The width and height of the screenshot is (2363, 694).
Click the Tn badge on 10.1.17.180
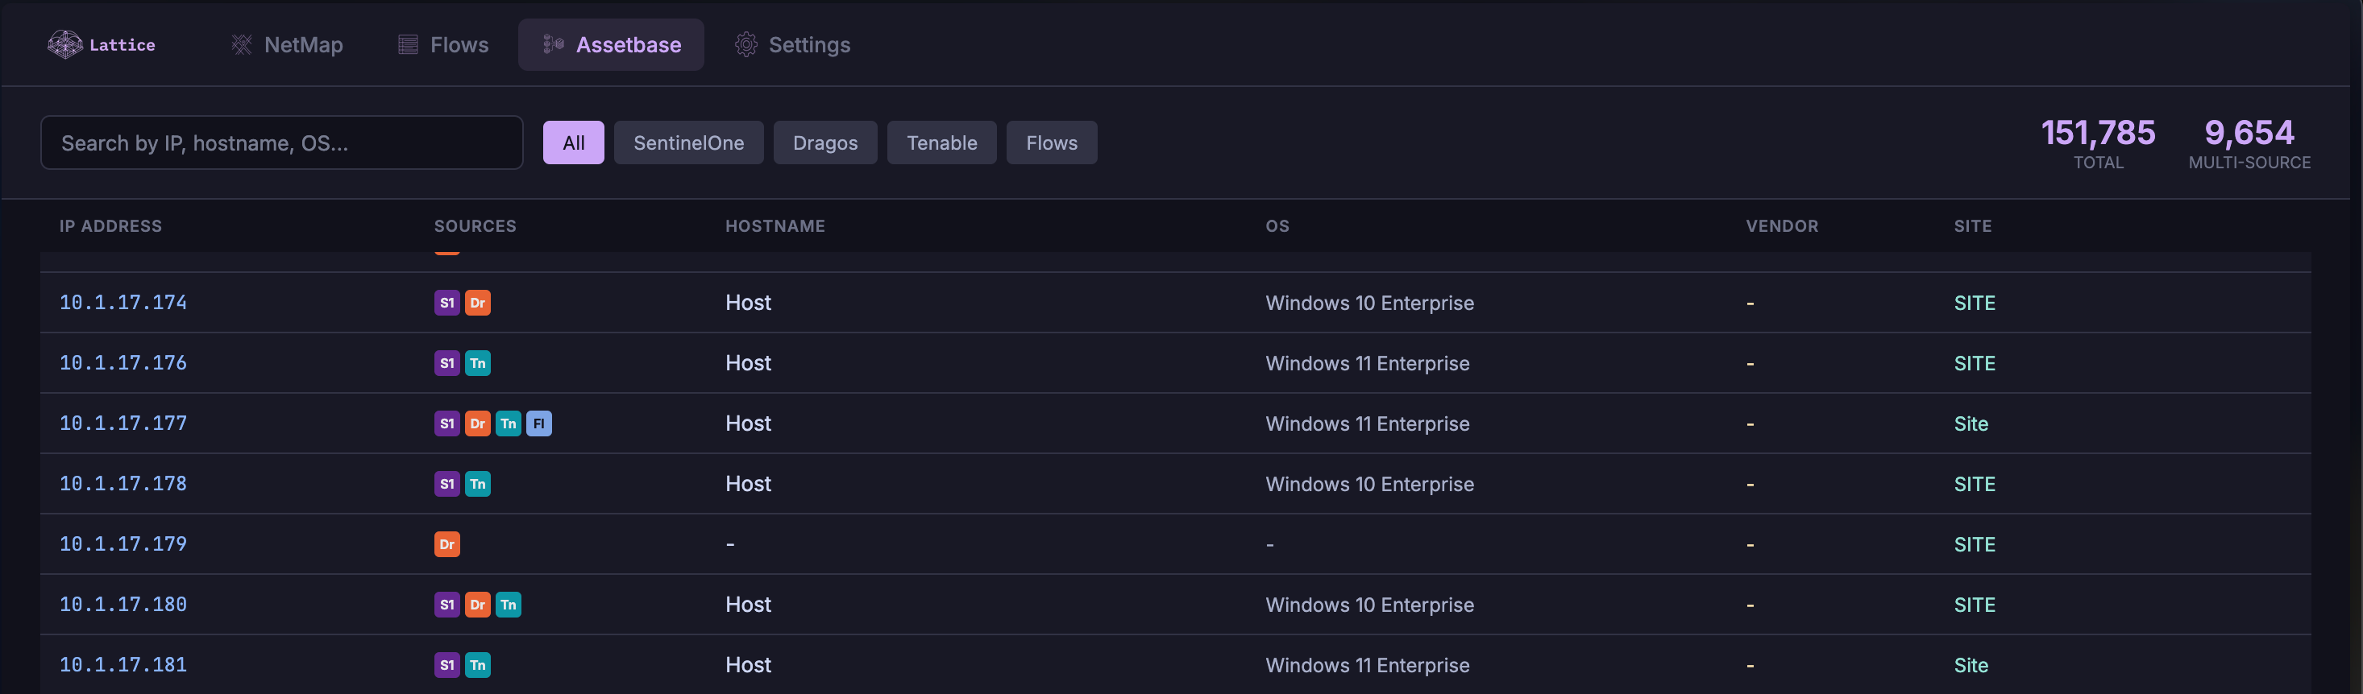509,605
